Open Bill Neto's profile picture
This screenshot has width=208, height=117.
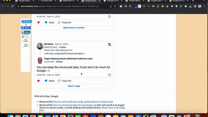(40, 46)
